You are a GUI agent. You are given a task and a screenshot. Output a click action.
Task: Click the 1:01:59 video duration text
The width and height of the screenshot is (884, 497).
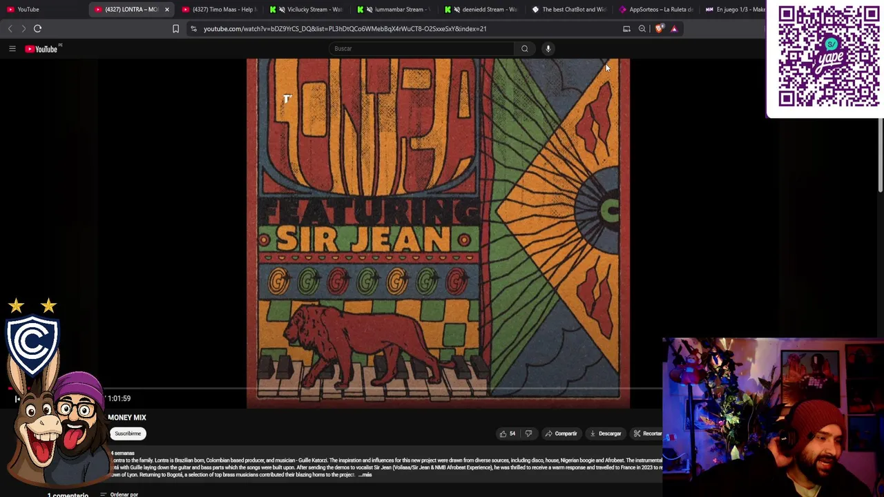[x=119, y=398]
